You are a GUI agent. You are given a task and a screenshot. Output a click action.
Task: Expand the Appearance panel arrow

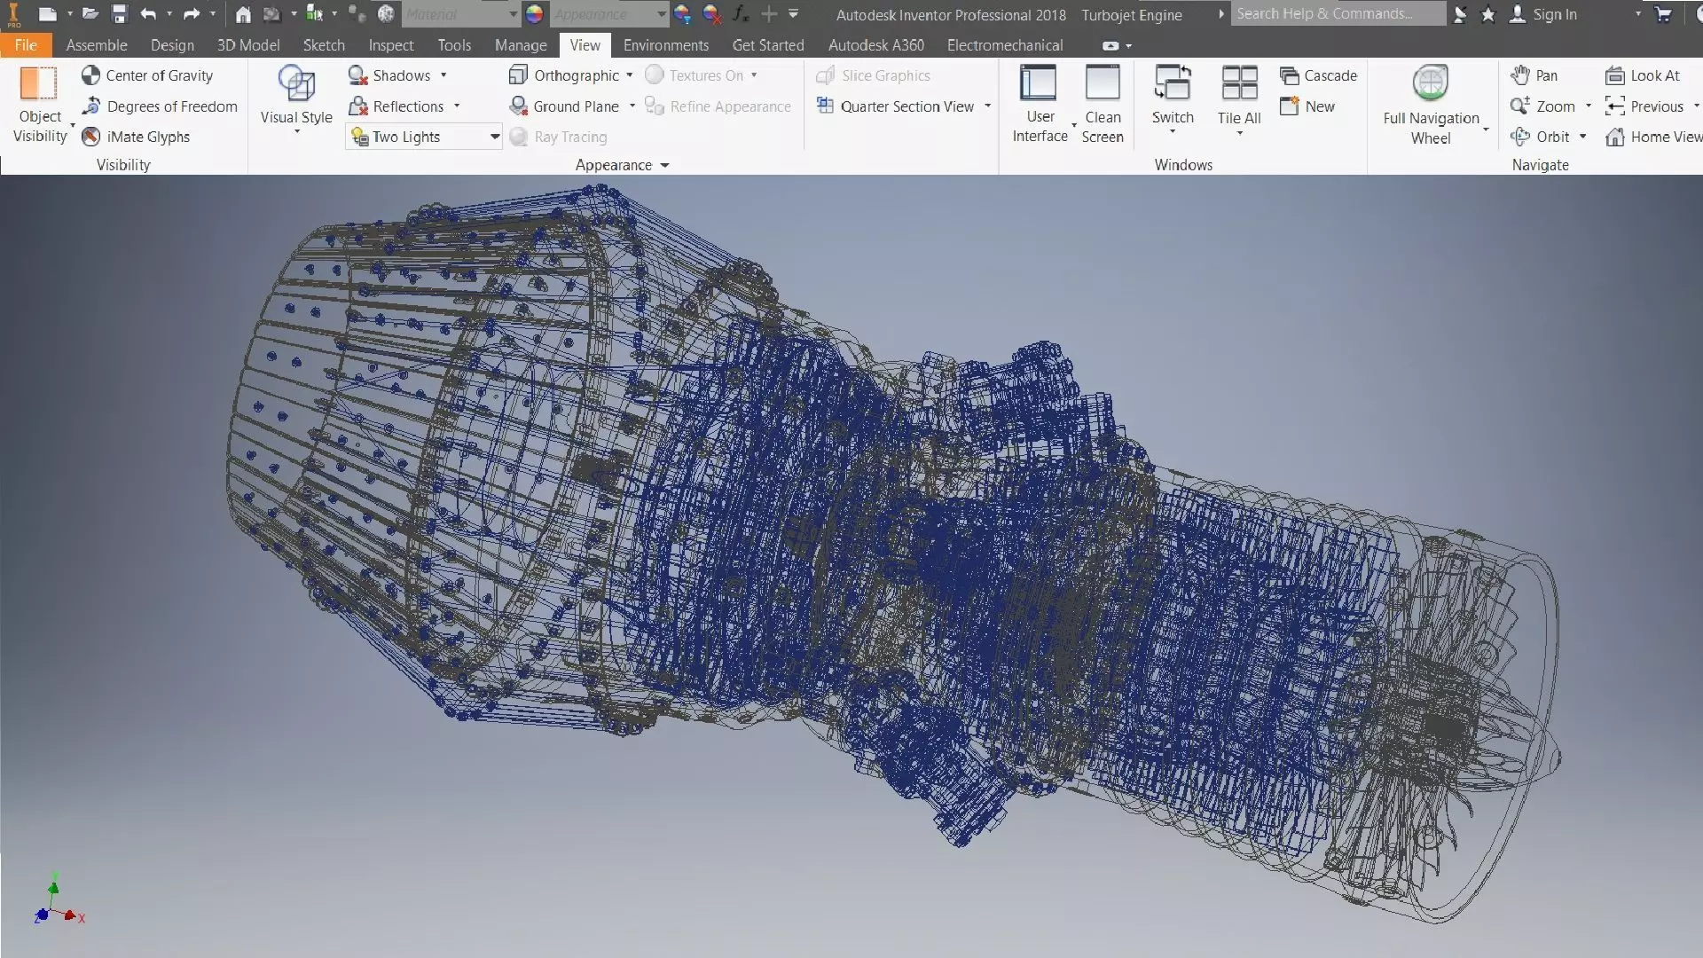664,165
